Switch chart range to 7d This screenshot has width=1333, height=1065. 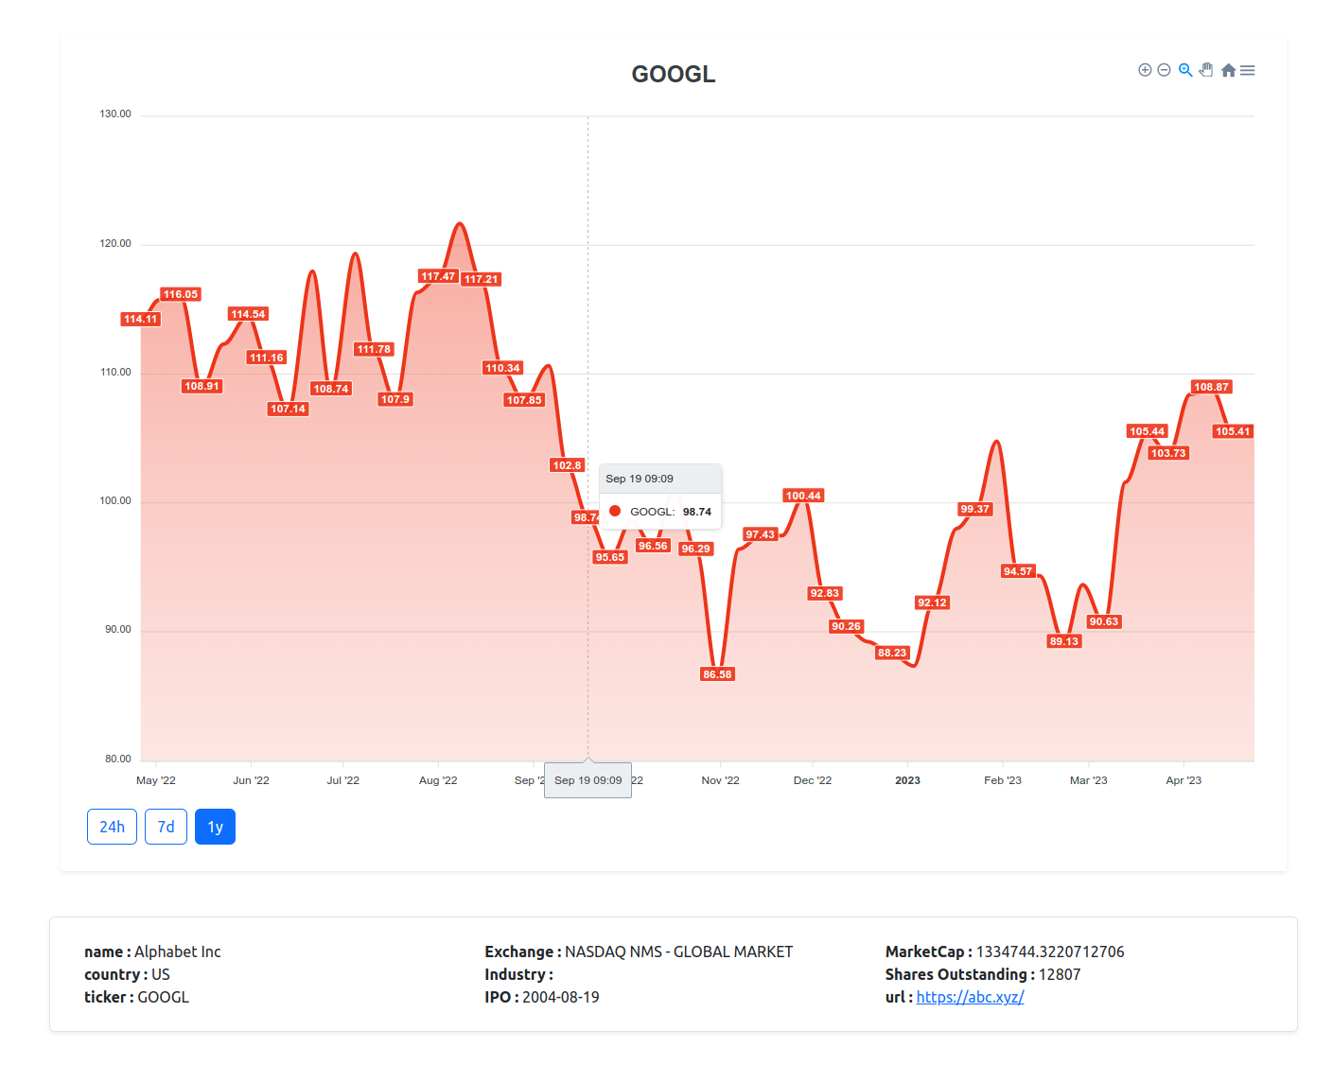click(166, 827)
